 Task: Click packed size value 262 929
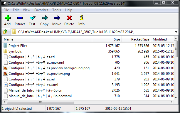(143, 51)
